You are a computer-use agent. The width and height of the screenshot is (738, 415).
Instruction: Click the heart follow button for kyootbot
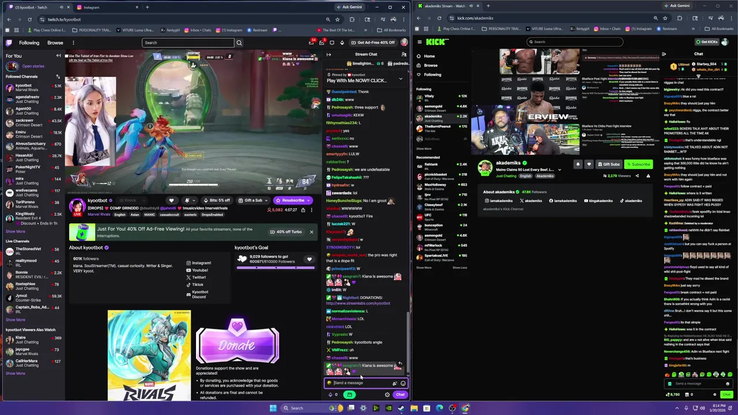[x=171, y=201]
